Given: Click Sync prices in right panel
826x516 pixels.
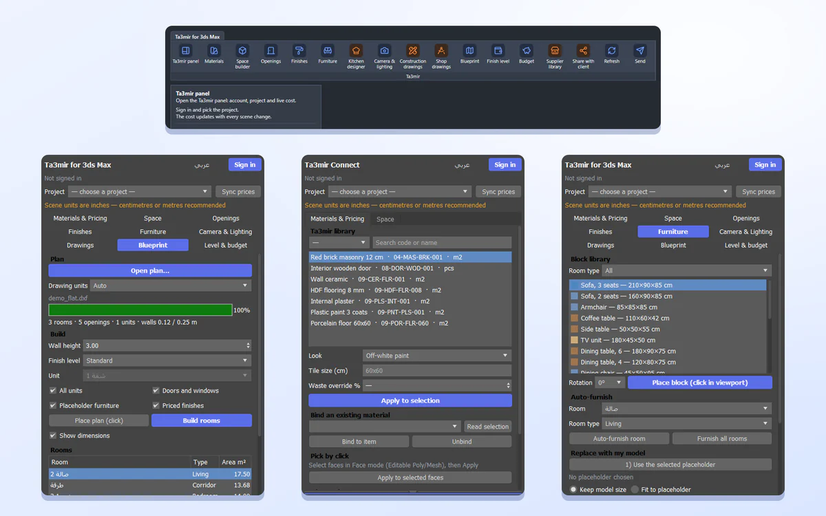Looking at the screenshot, I should click(759, 192).
